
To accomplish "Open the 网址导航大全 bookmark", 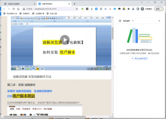I will (x=10, y=14).
